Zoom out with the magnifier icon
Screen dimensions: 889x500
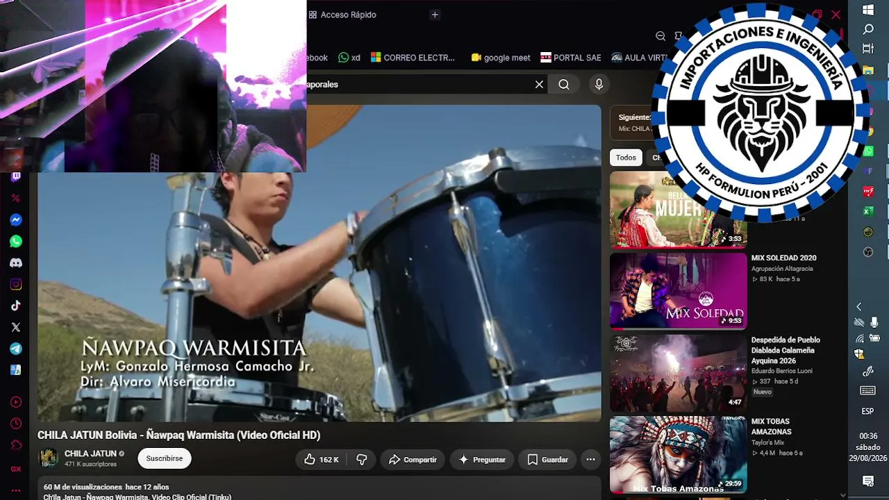[x=660, y=36]
